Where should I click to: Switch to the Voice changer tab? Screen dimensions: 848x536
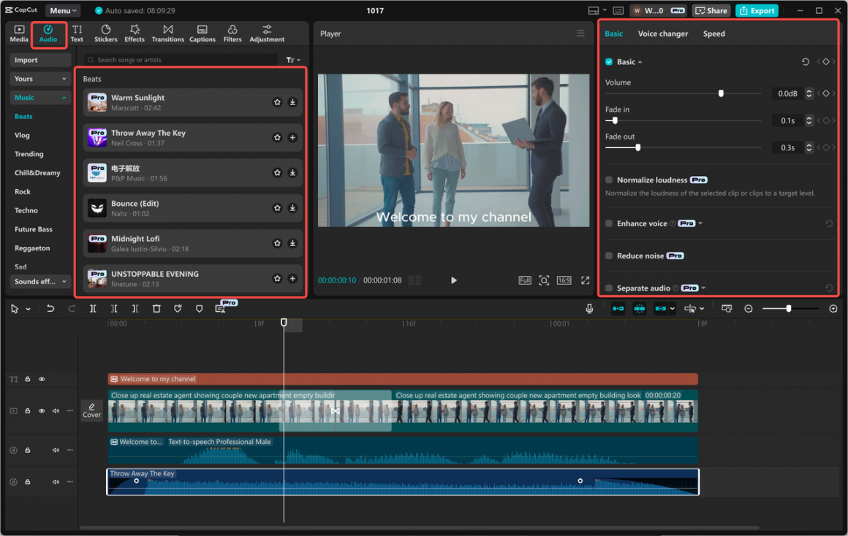pyautogui.click(x=662, y=34)
